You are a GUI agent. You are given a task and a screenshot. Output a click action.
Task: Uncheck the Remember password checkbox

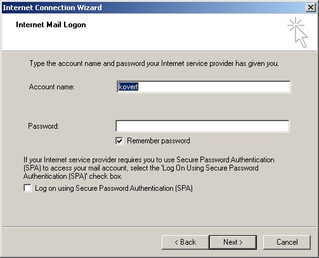[x=119, y=141]
